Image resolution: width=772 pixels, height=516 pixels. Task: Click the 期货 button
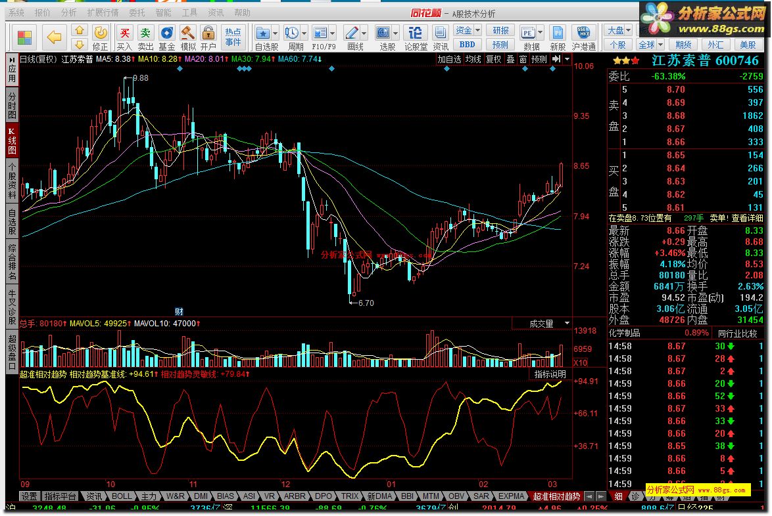click(x=683, y=45)
